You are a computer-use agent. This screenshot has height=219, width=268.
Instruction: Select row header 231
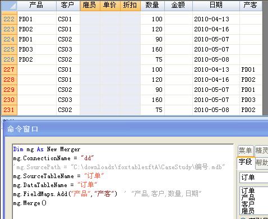click(x=9, y=110)
